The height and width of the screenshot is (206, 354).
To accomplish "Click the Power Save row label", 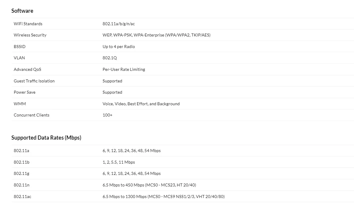I will pos(24,92).
